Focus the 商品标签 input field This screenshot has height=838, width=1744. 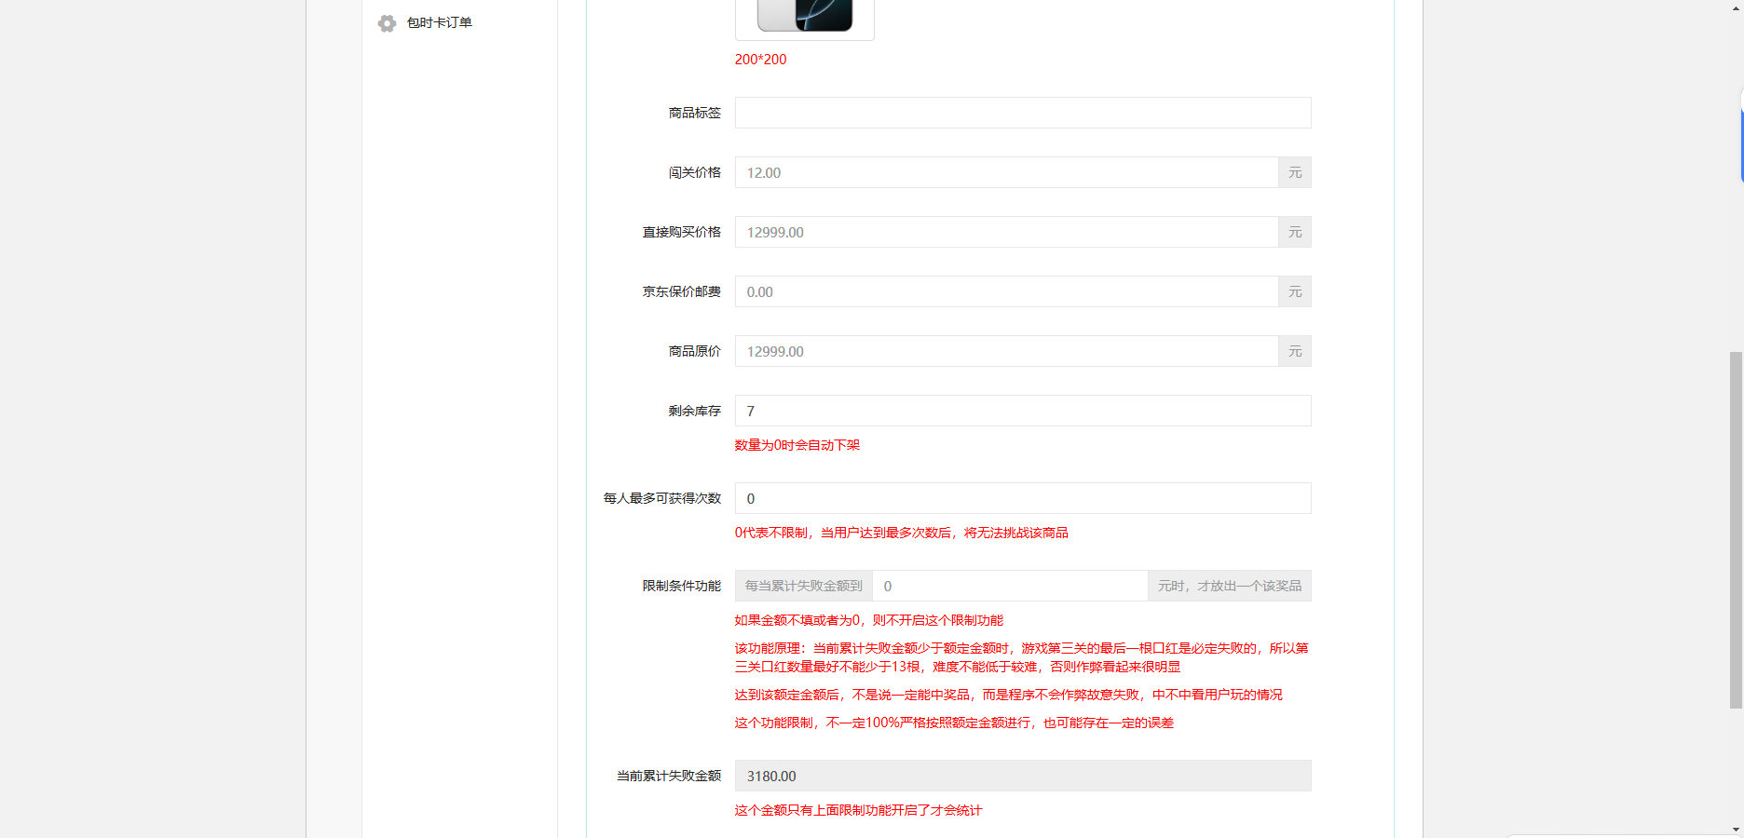[1022, 113]
